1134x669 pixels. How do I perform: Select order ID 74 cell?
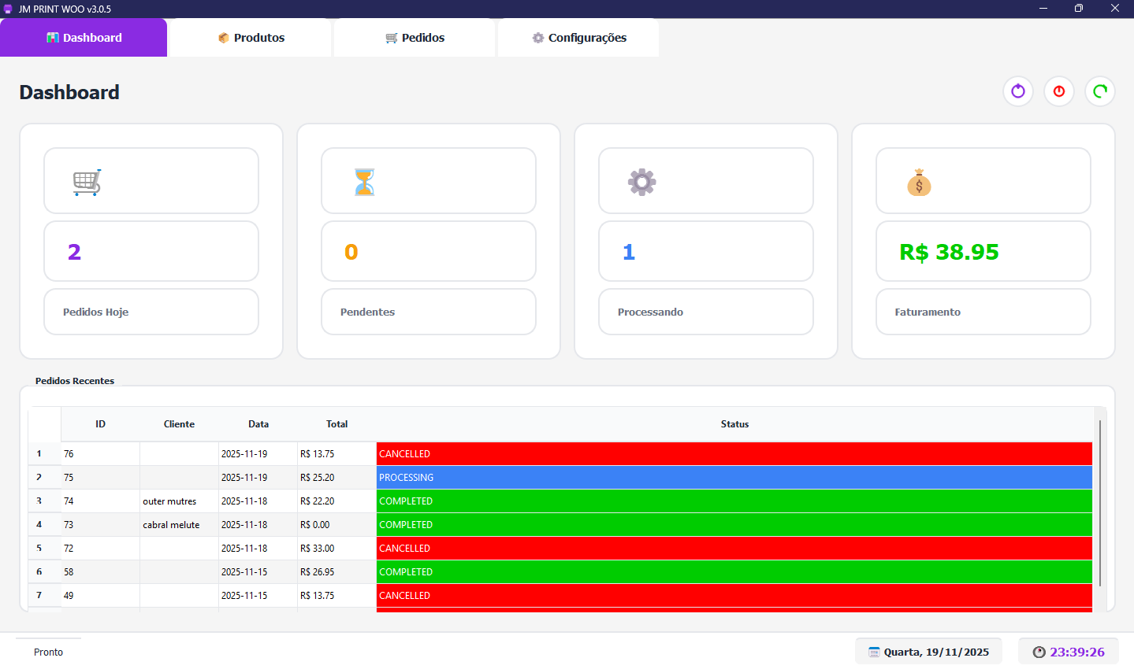tap(101, 501)
